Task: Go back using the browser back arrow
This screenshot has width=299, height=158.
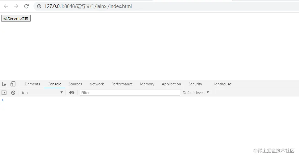Action: tap(6, 6)
